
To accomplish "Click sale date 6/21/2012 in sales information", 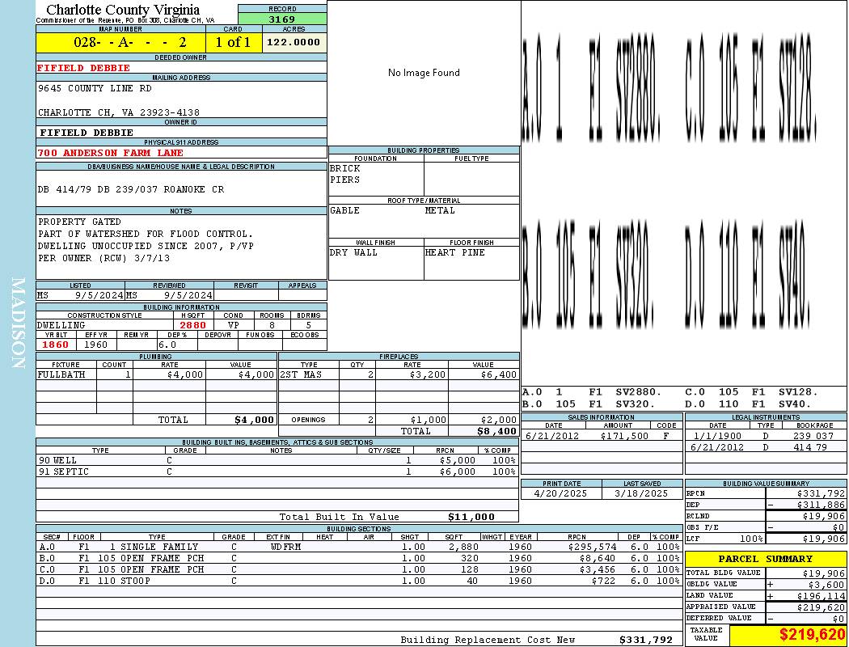I will pyautogui.click(x=552, y=437).
